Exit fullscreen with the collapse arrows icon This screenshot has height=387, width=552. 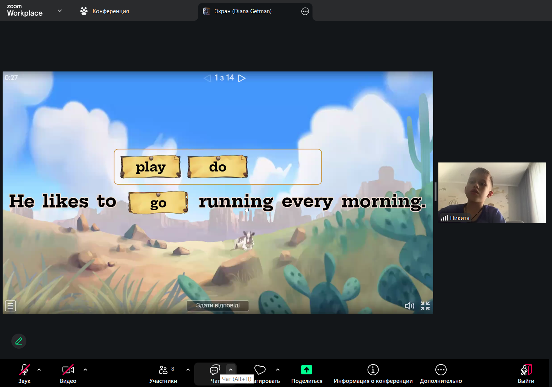point(425,306)
